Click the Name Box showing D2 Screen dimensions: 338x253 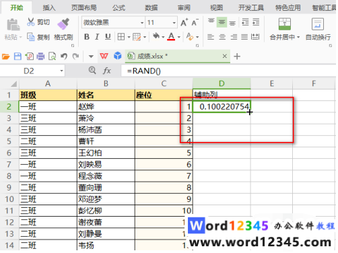coord(29,71)
